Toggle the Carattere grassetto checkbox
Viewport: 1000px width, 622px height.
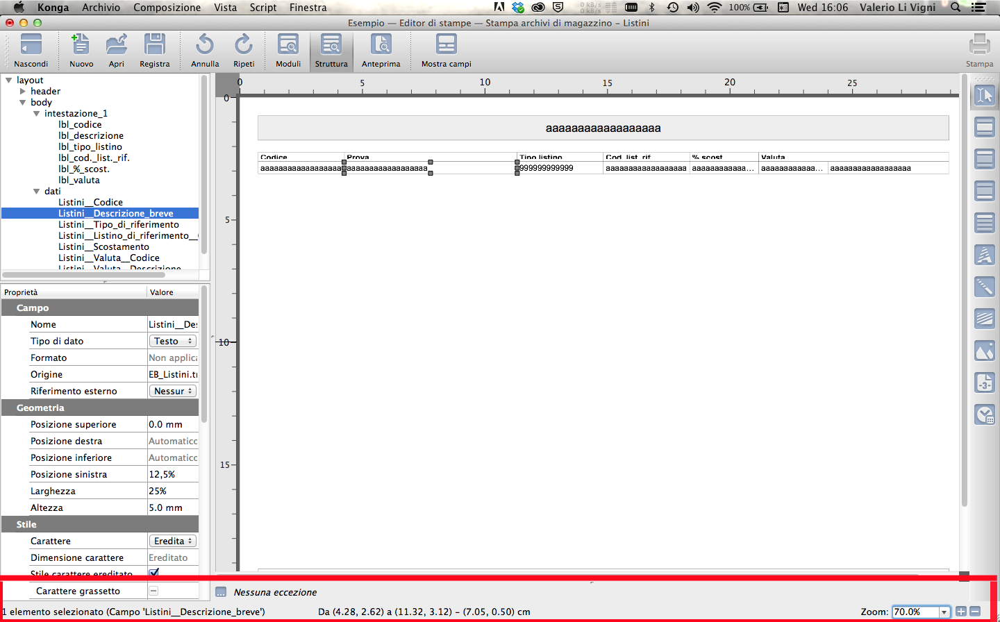pos(153,591)
